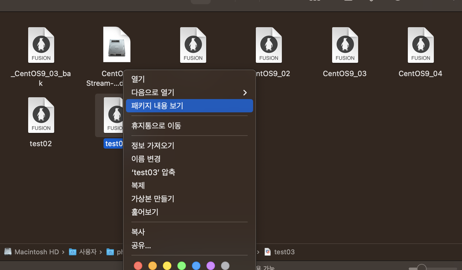
Task: Click the CentOS9_03 file name label
Action: click(345, 73)
